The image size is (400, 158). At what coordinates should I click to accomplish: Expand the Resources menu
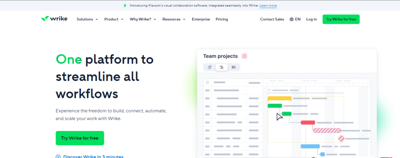(174, 19)
